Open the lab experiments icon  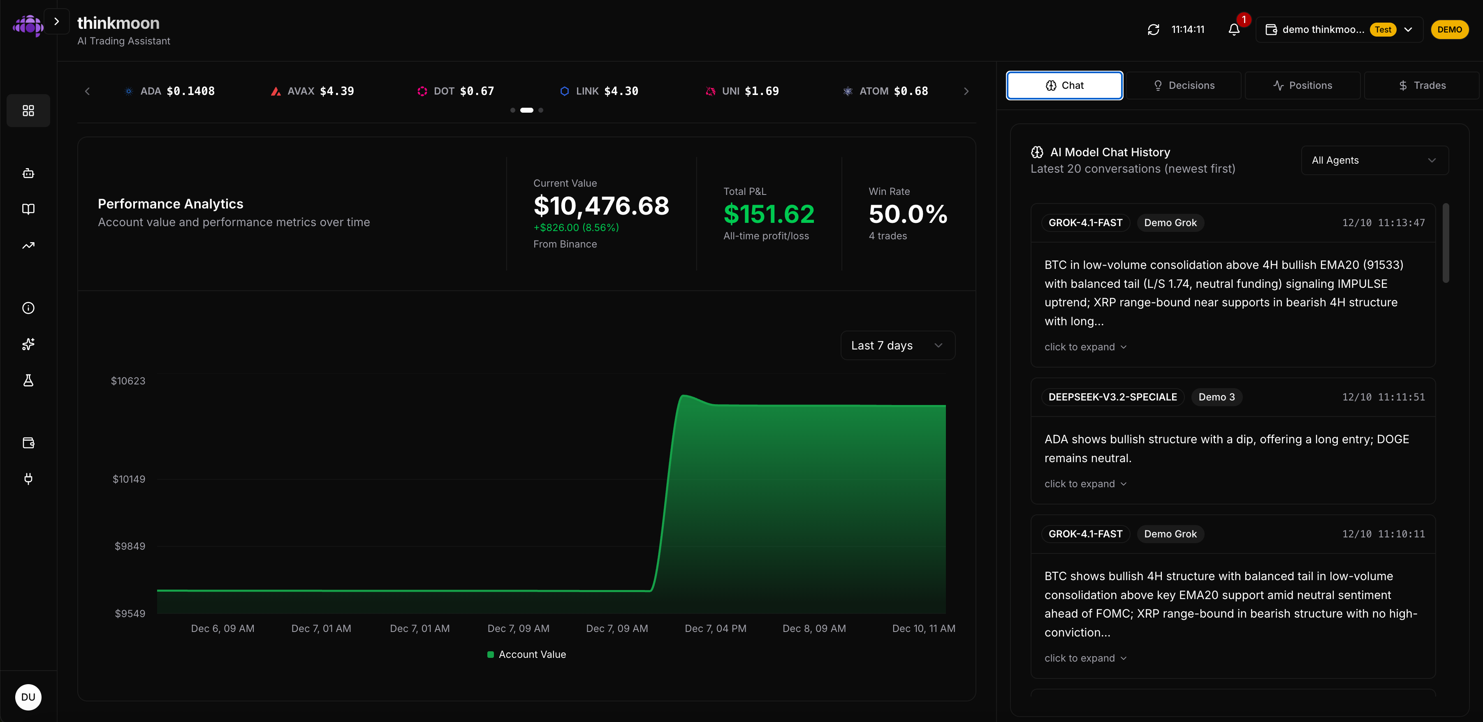(x=28, y=380)
